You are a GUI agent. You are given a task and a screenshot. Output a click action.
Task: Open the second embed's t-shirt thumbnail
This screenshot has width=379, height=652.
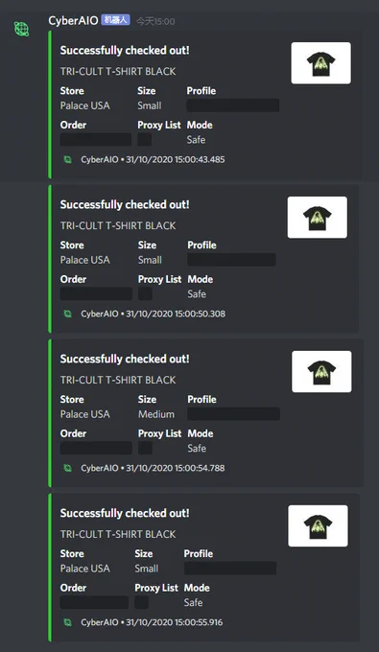click(x=317, y=218)
